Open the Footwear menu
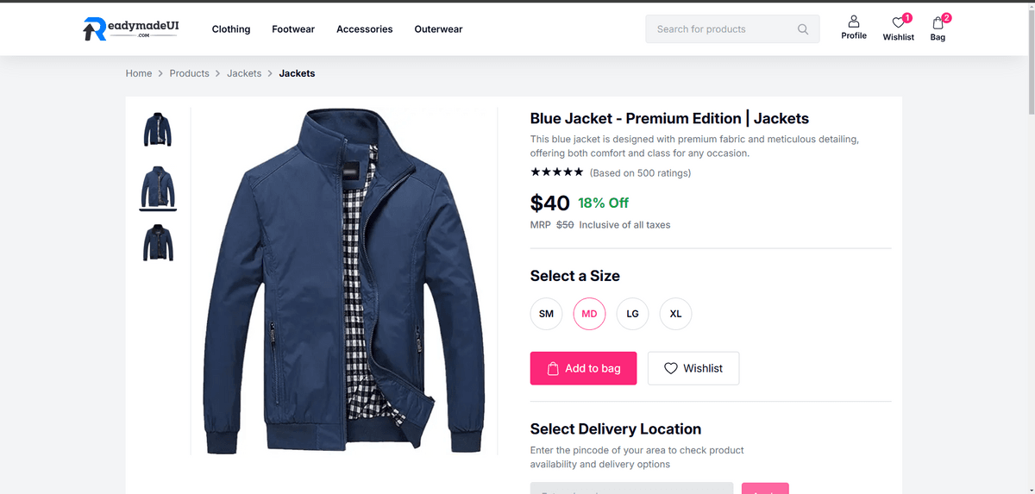The image size is (1035, 494). [x=293, y=29]
